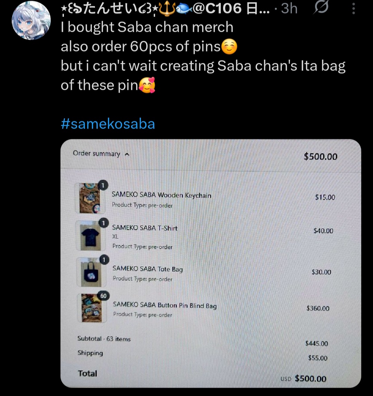Open the attached order summary image
The height and width of the screenshot is (396, 373).
[211, 263]
